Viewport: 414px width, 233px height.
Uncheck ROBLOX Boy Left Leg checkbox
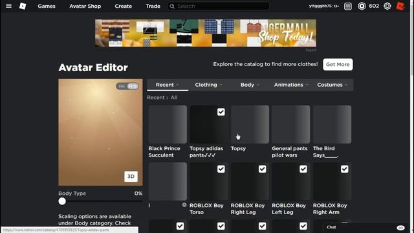tap(303, 169)
